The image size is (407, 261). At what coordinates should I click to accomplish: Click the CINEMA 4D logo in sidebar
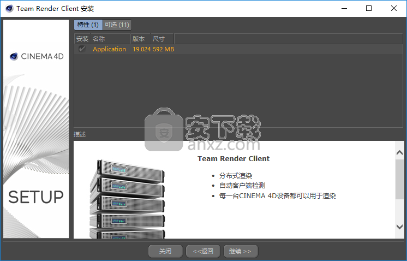(37, 56)
